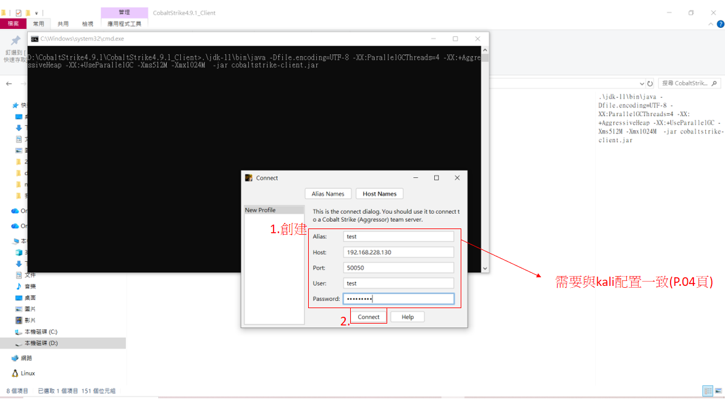Open the 常用 Home ribbon tab
The height and width of the screenshot is (402, 725).
coord(38,23)
